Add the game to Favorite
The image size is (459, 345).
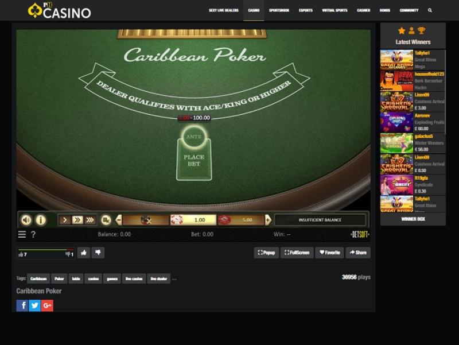pyautogui.click(x=329, y=253)
